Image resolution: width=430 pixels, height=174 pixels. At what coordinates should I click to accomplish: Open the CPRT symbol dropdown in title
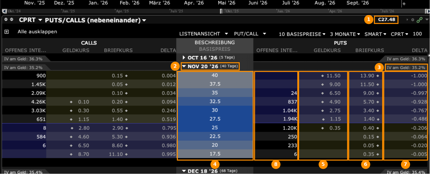[40, 20]
